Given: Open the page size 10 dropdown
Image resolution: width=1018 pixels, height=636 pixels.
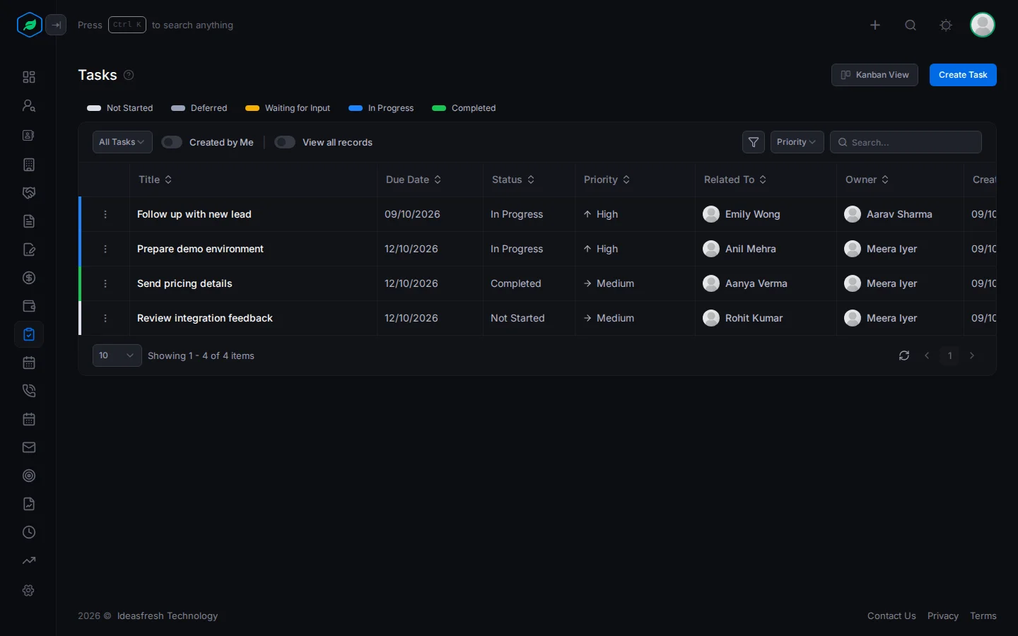Looking at the screenshot, I should point(117,355).
